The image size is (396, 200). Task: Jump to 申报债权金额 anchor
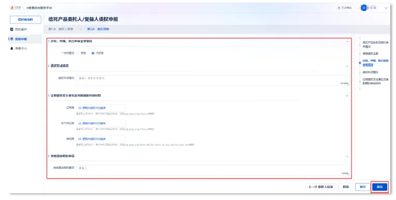click(371, 54)
